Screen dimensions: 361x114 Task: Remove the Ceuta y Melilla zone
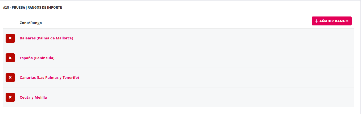(x=10, y=97)
